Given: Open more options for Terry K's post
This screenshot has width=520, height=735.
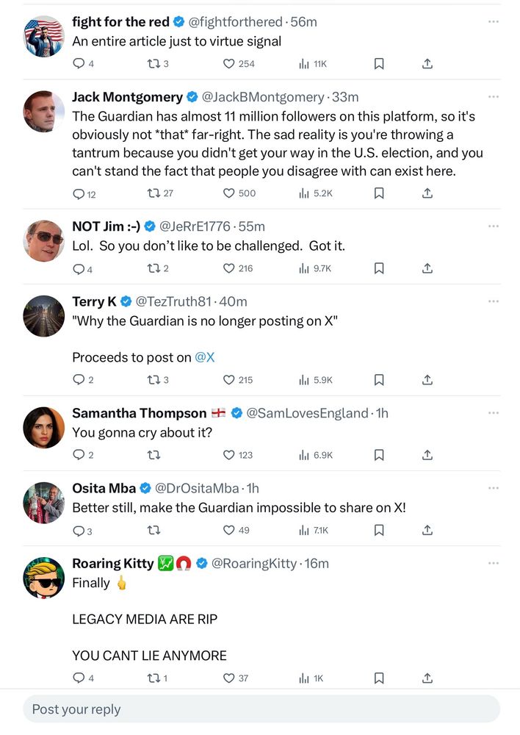Looking at the screenshot, I should [x=493, y=301].
